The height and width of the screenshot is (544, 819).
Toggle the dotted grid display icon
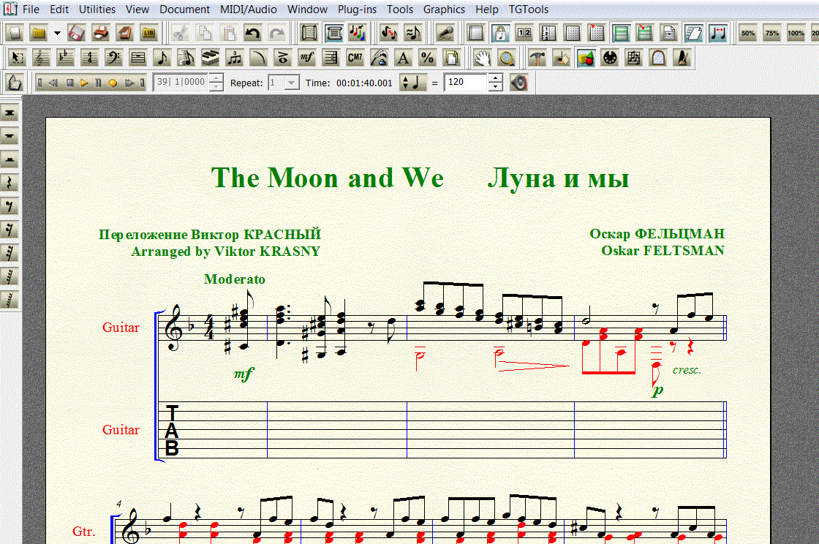(x=573, y=33)
